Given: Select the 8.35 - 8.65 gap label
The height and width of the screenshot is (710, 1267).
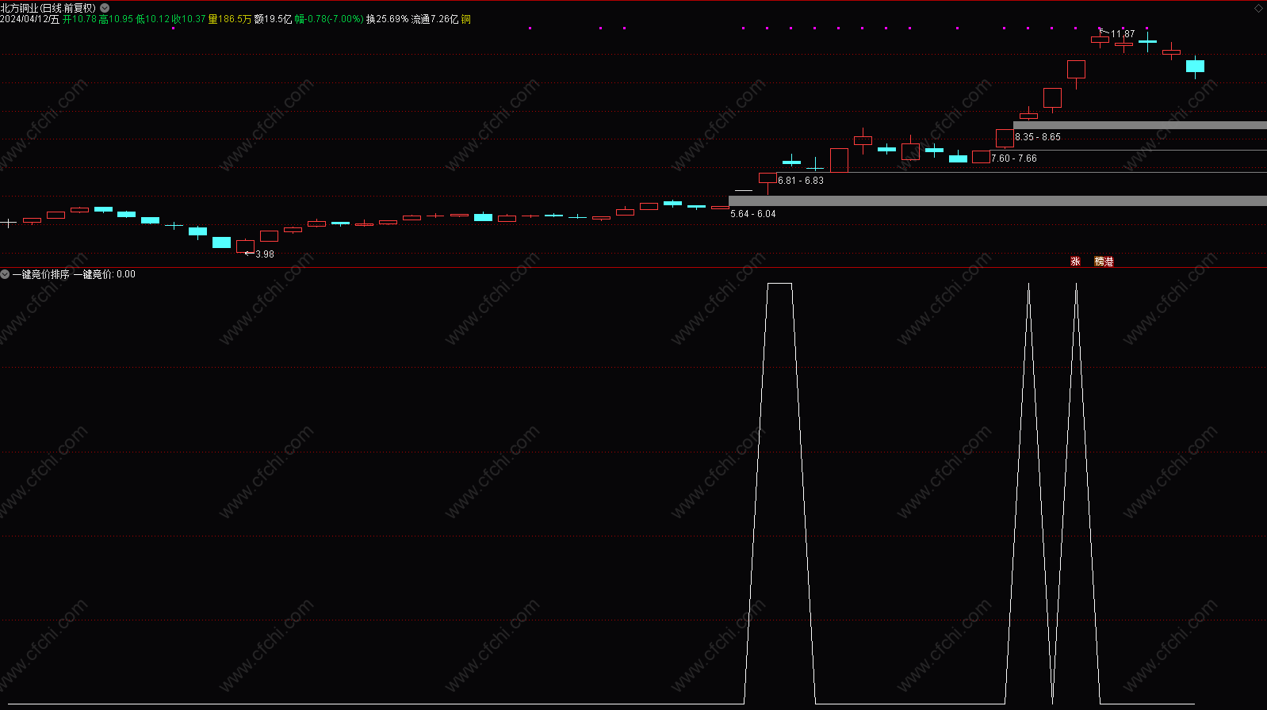Looking at the screenshot, I should pos(1038,137).
